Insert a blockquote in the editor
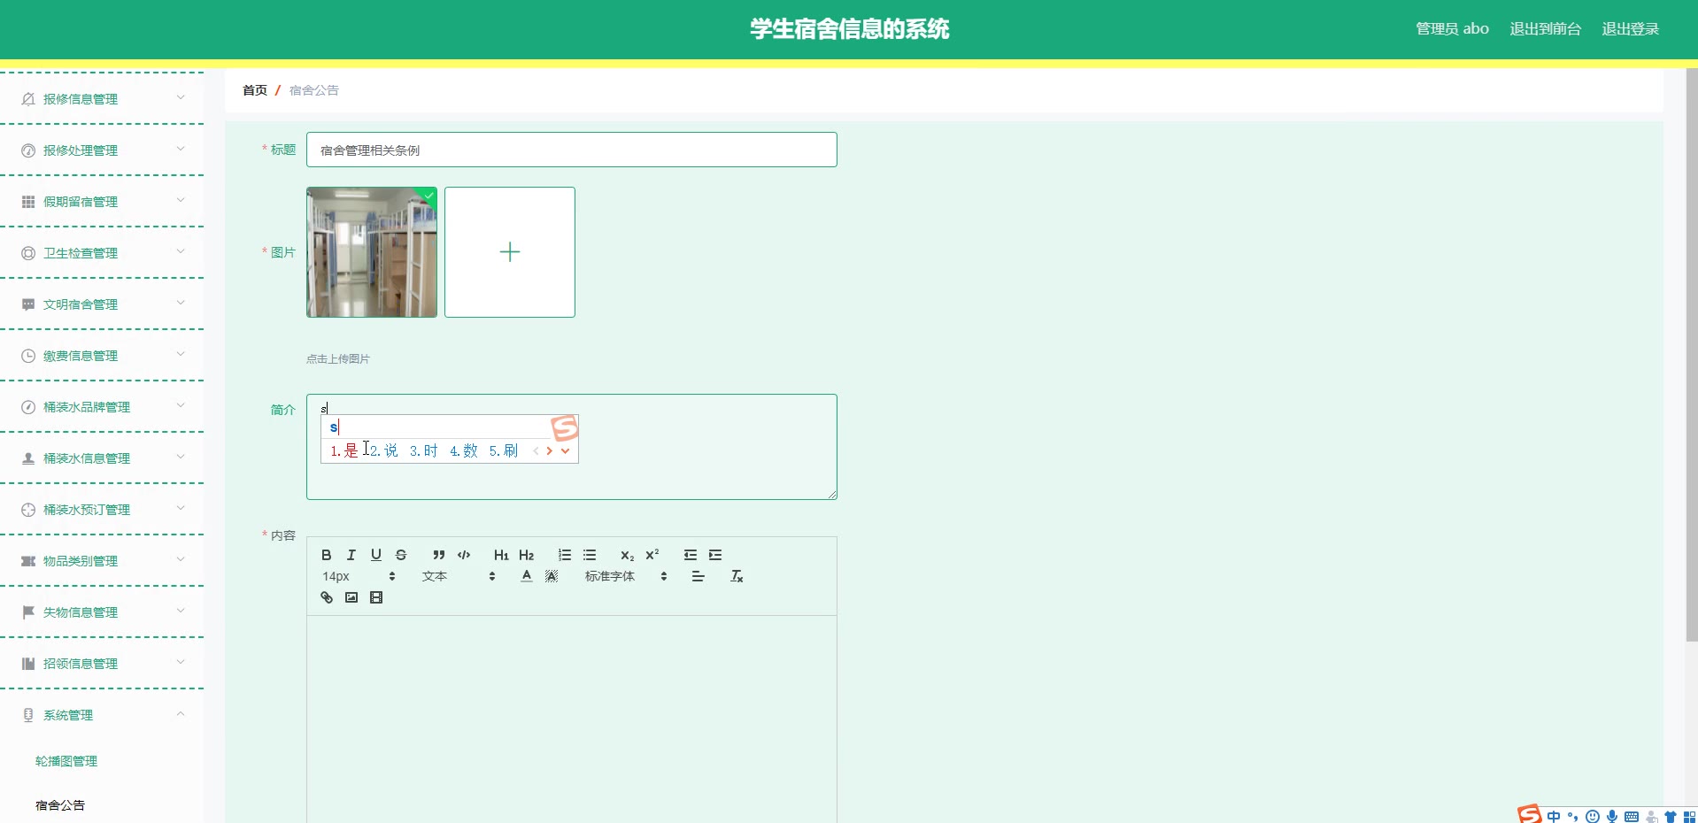1698x823 pixels. pyautogui.click(x=438, y=555)
